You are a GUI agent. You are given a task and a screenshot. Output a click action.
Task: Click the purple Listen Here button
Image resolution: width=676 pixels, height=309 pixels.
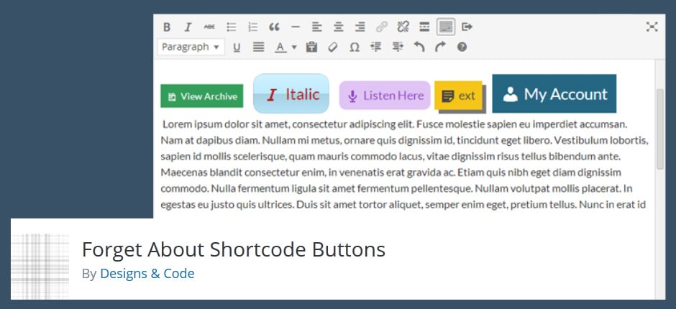tap(385, 96)
